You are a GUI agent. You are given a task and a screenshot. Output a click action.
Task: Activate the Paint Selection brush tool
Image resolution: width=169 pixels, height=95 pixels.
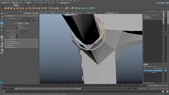[x=2, y=20]
